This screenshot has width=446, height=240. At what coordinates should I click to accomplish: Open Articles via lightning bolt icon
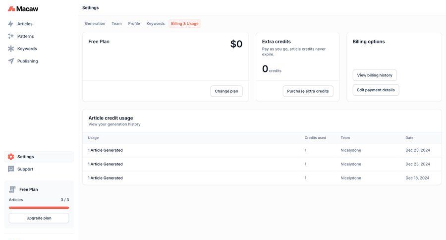pyautogui.click(x=11, y=24)
